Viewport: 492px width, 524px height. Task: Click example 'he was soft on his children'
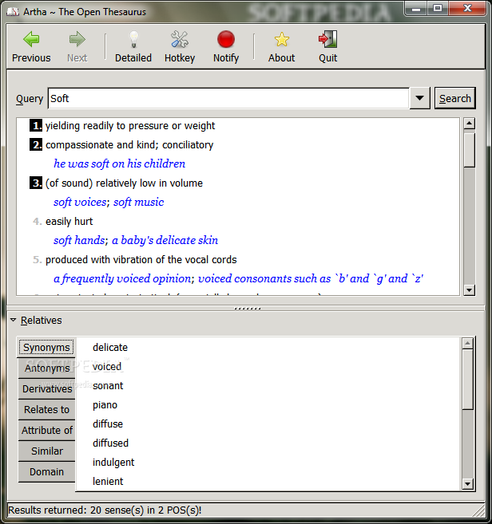(120, 164)
